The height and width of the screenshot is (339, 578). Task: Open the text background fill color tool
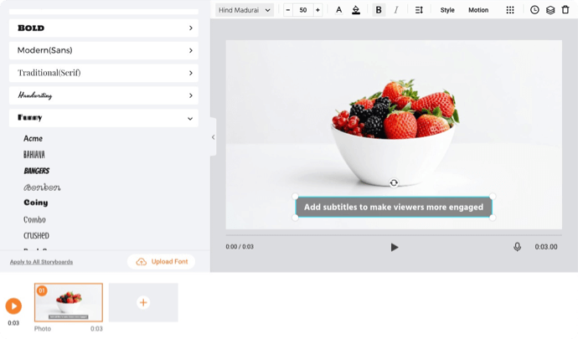[356, 10]
